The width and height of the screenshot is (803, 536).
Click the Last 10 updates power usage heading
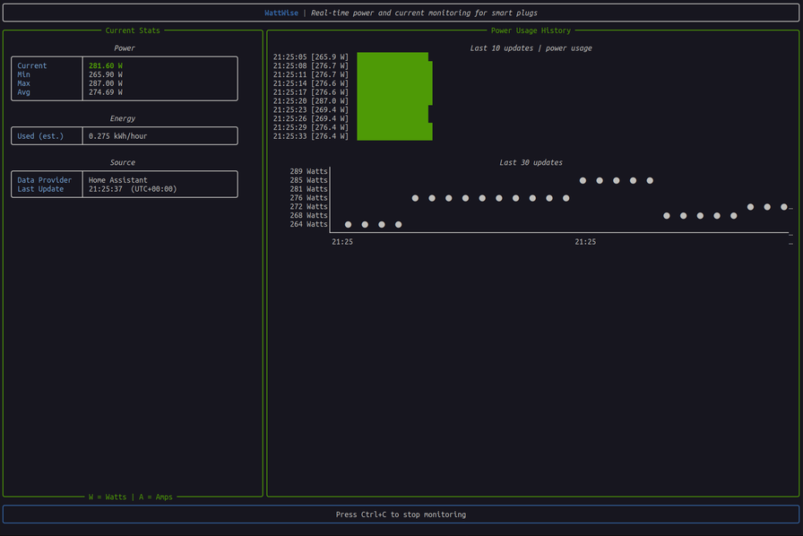point(531,48)
